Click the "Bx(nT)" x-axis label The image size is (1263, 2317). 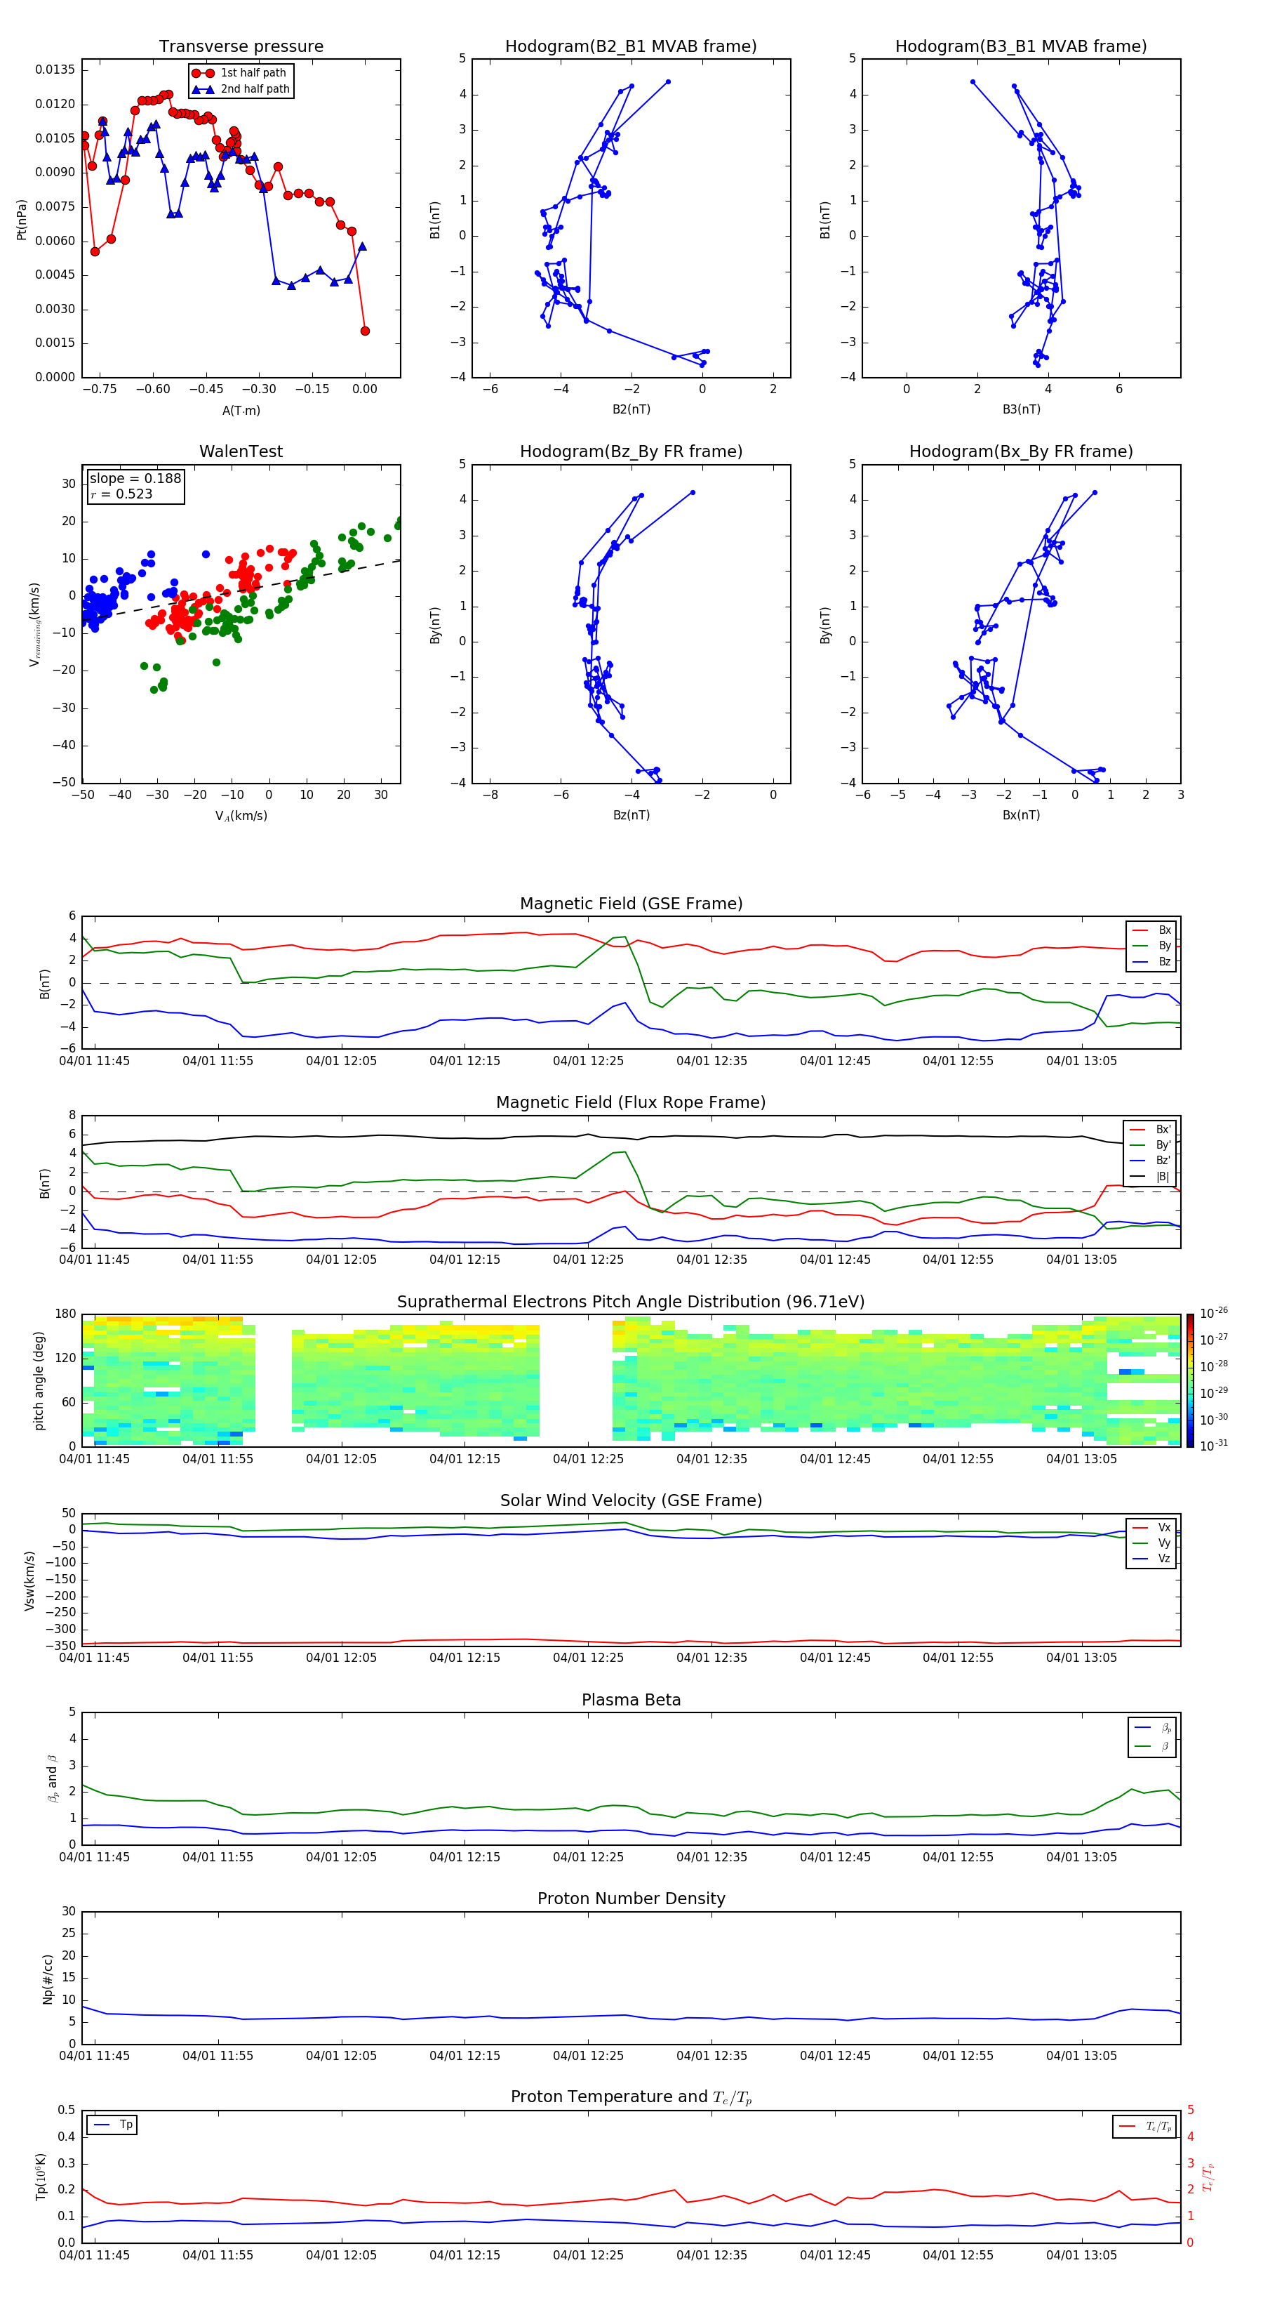point(1021,815)
